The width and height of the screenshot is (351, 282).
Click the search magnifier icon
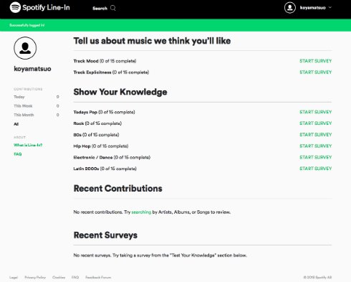tap(113, 8)
